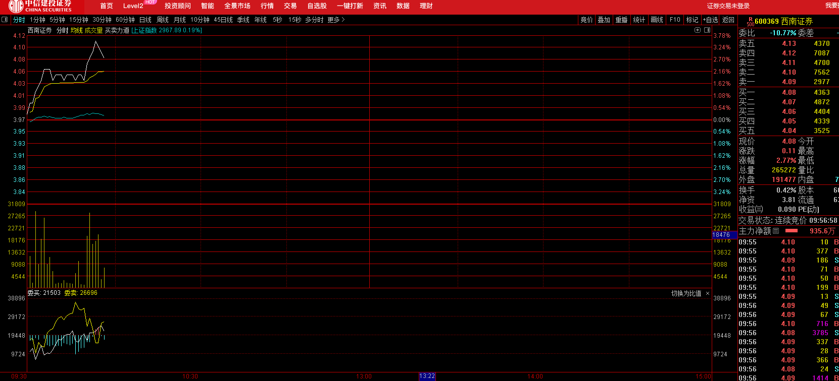Click 卖五 price 4.13
This screenshot has height=381, width=839.
tap(789, 43)
